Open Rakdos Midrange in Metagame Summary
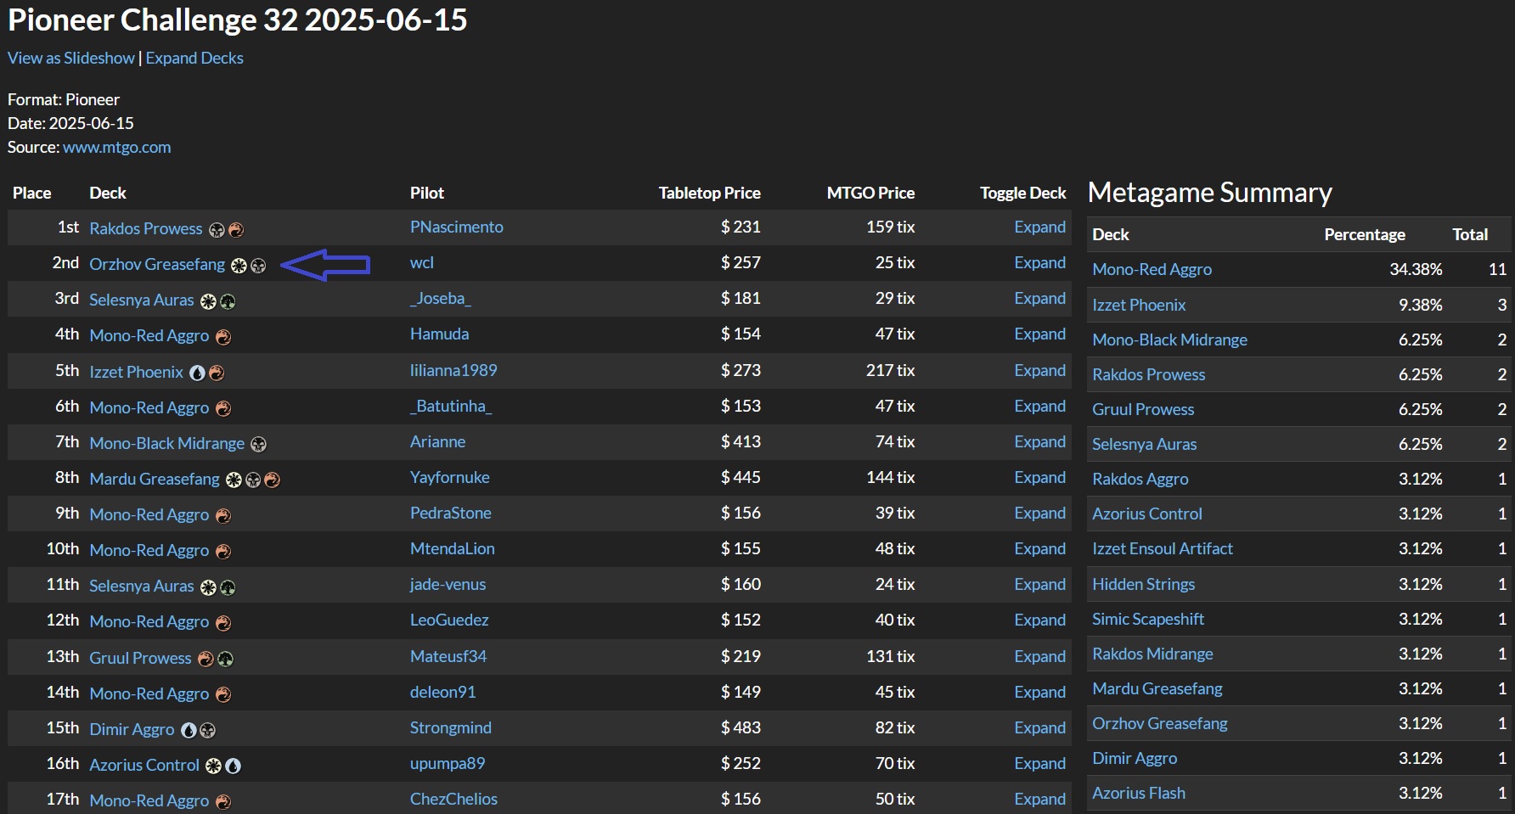Viewport: 1515px width, 814px height. 1152,654
